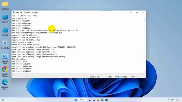Open Task View on the taskbar
Image resolution: width=182 pixels, height=102 pixels.
[x=90, y=100]
